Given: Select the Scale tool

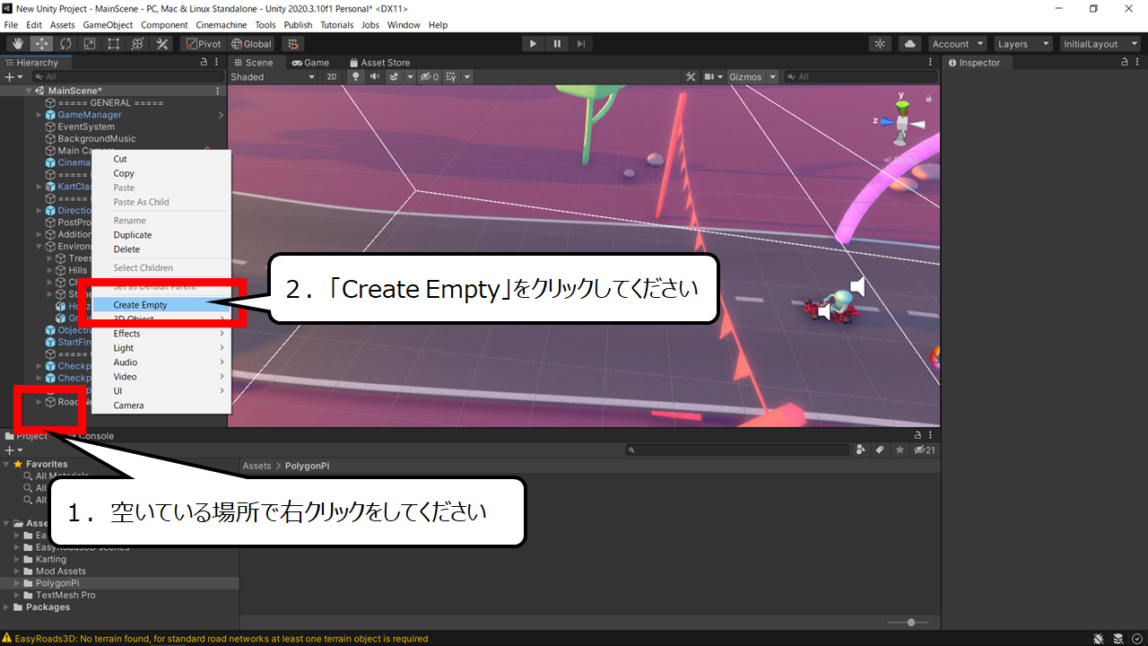Looking at the screenshot, I should pyautogui.click(x=90, y=43).
